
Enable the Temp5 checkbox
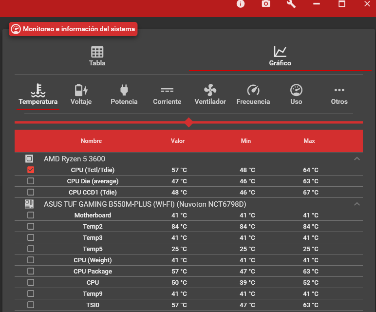[31, 249]
